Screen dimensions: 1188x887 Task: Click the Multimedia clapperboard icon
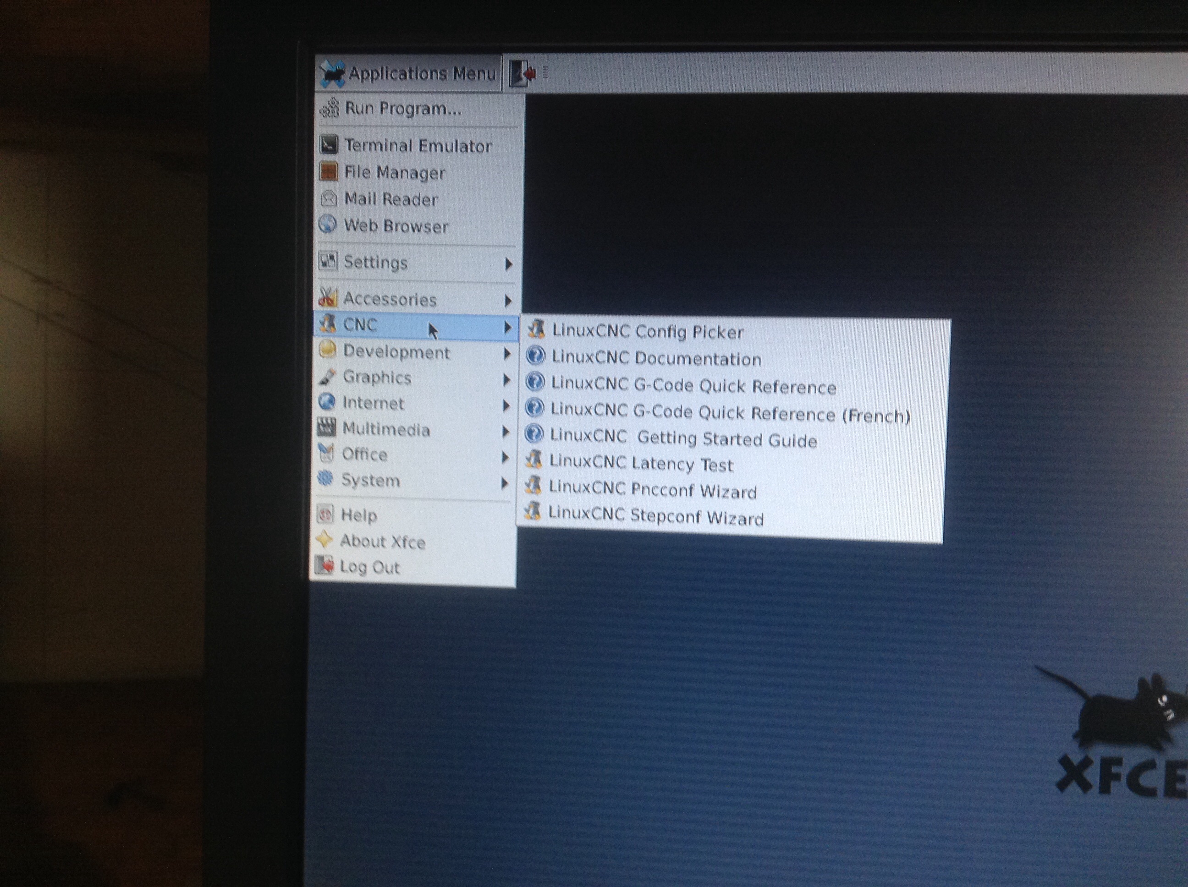[x=326, y=427]
